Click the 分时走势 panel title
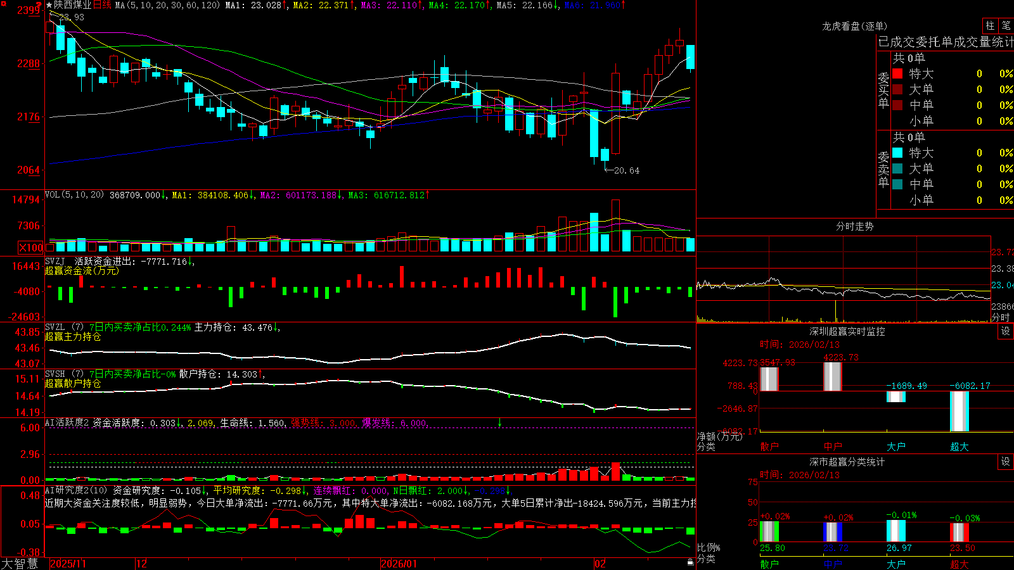The image size is (1014, 570). click(854, 226)
